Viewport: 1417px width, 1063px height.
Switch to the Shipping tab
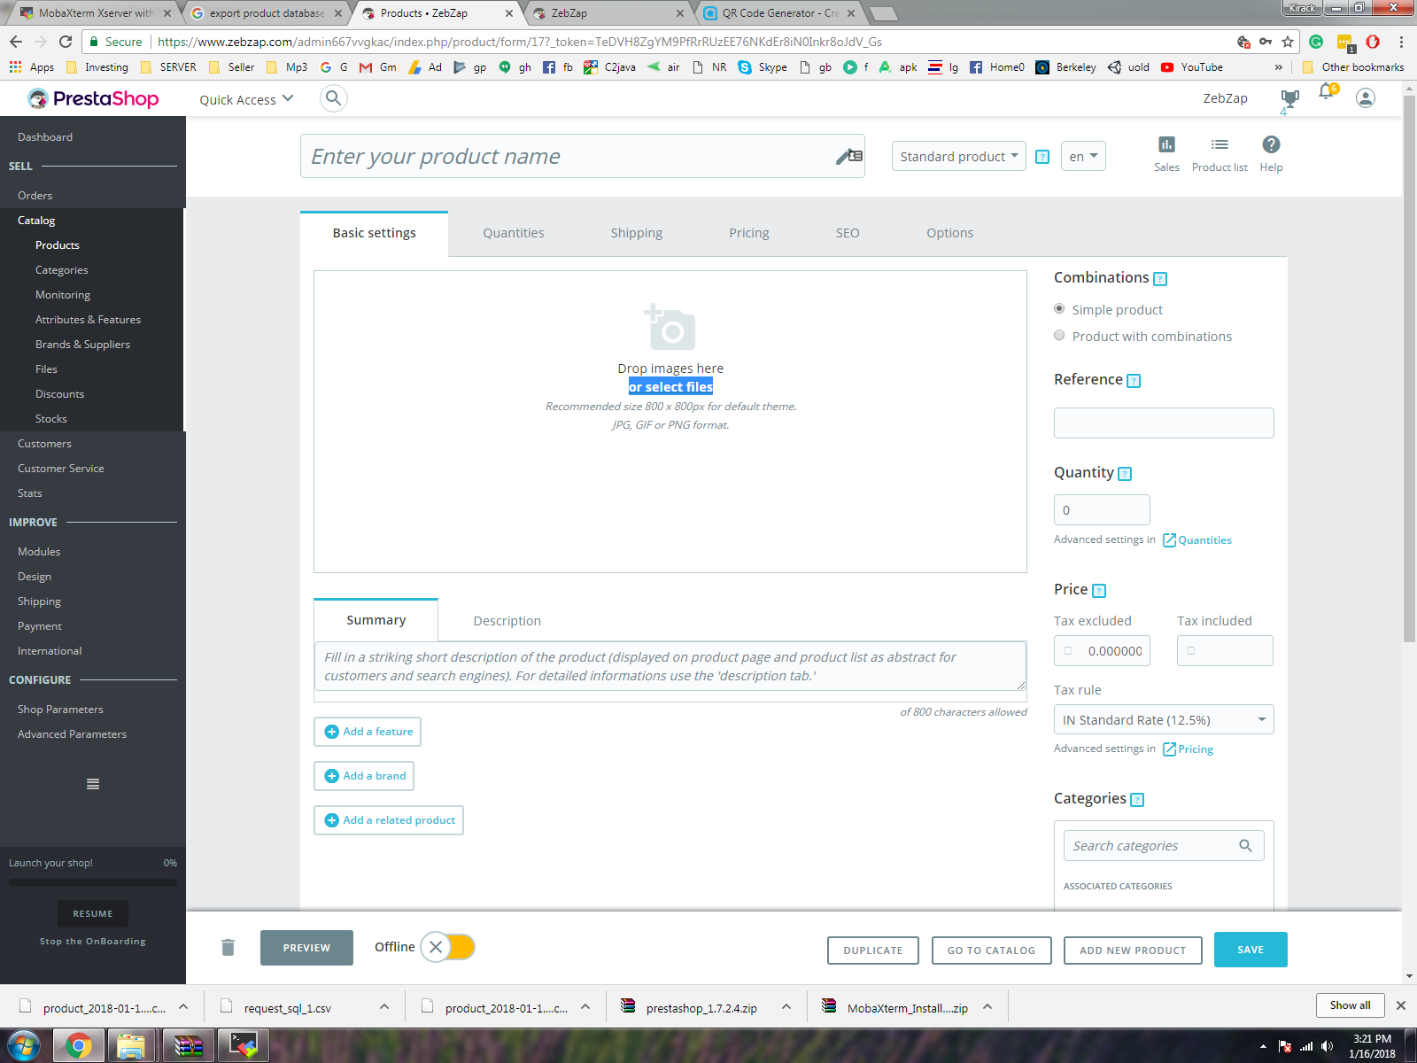637,233
